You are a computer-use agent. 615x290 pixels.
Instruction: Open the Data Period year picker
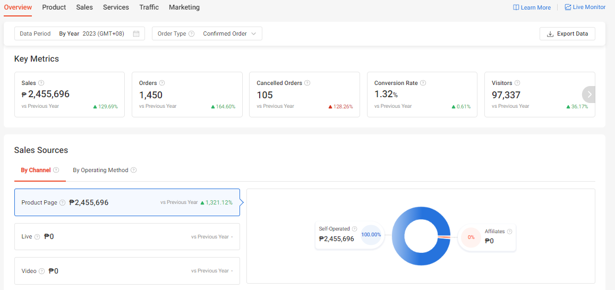pos(103,34)
